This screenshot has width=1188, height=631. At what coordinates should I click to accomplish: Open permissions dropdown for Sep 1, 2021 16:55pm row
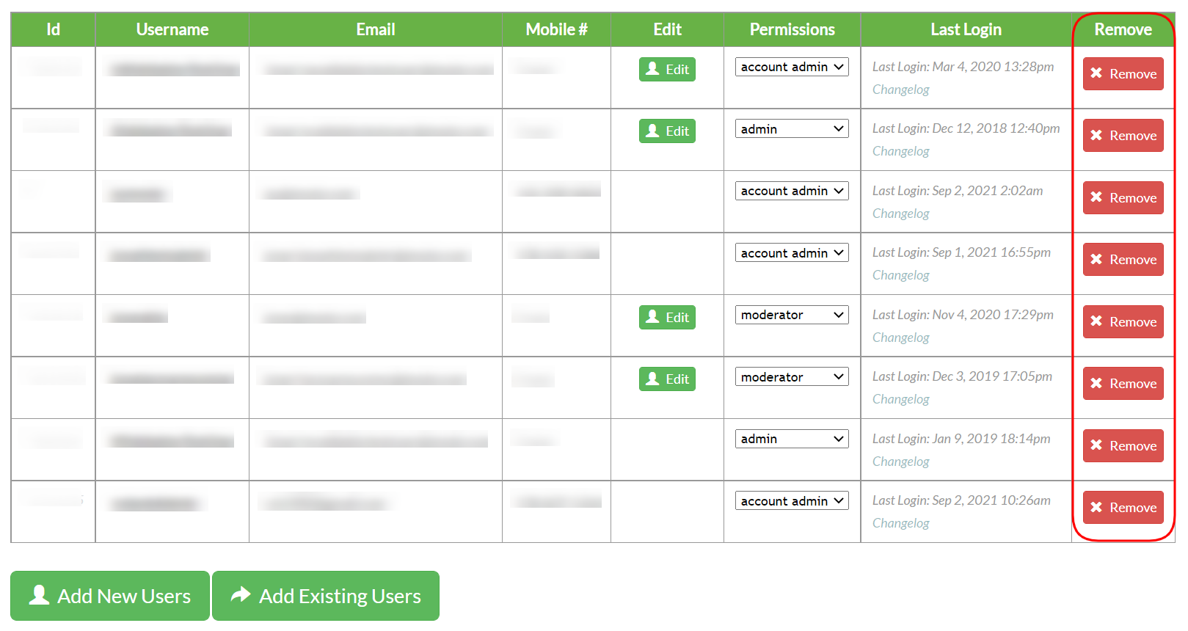click(792, 253)
